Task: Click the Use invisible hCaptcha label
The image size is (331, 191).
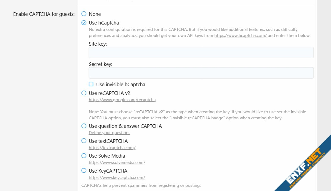Action: (x=121, y=85)
